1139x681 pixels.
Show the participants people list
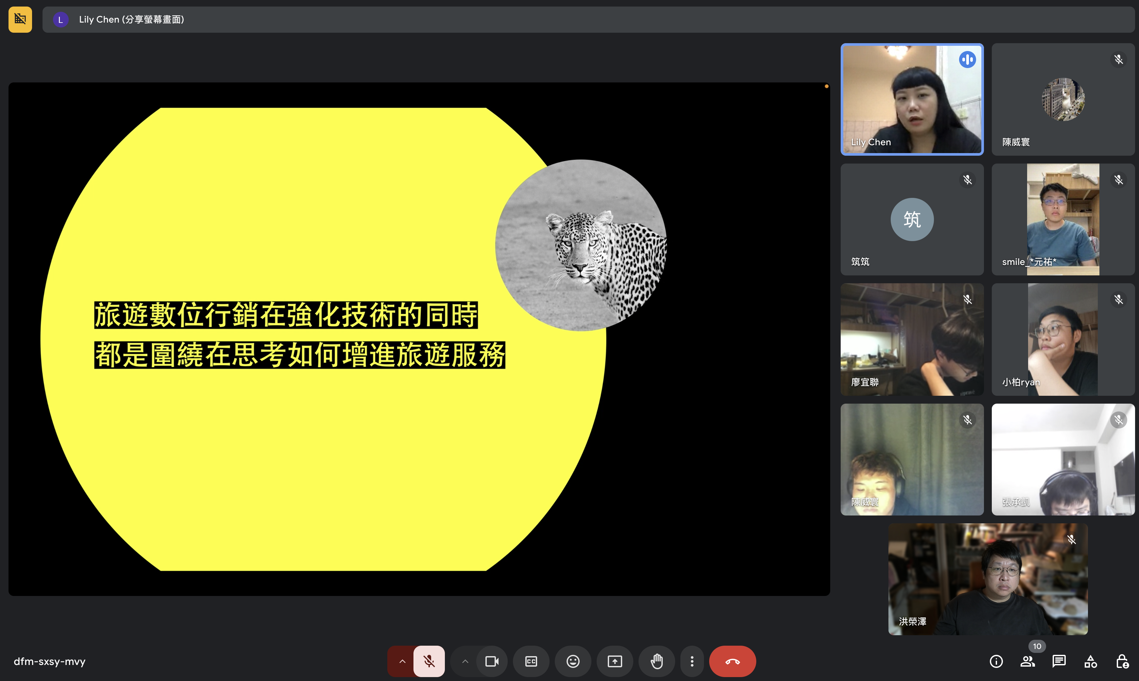point(1027,661)
